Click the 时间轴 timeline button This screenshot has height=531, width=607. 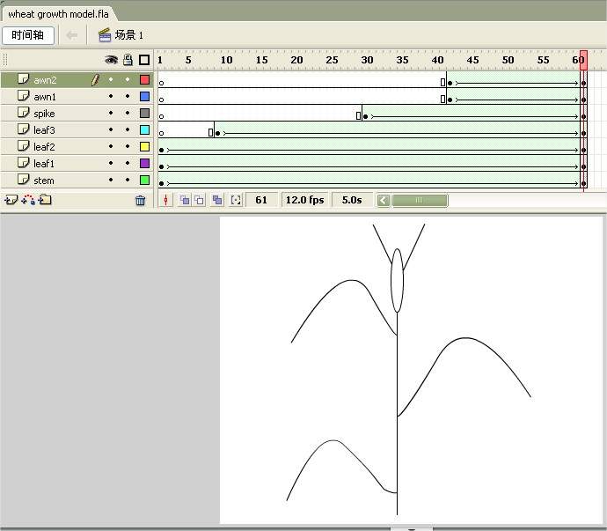27,35
